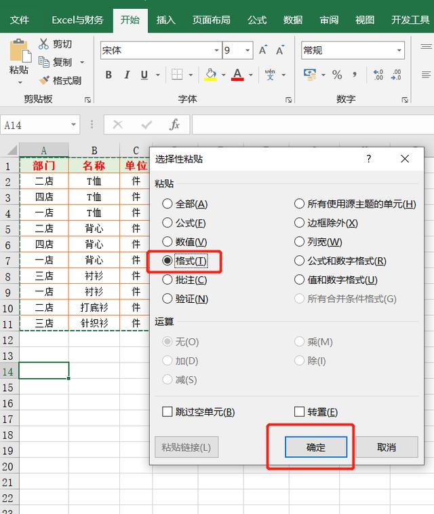434x514 pixels.
Task: Click the accounting number format icon
Action: (x=310, y=75)
